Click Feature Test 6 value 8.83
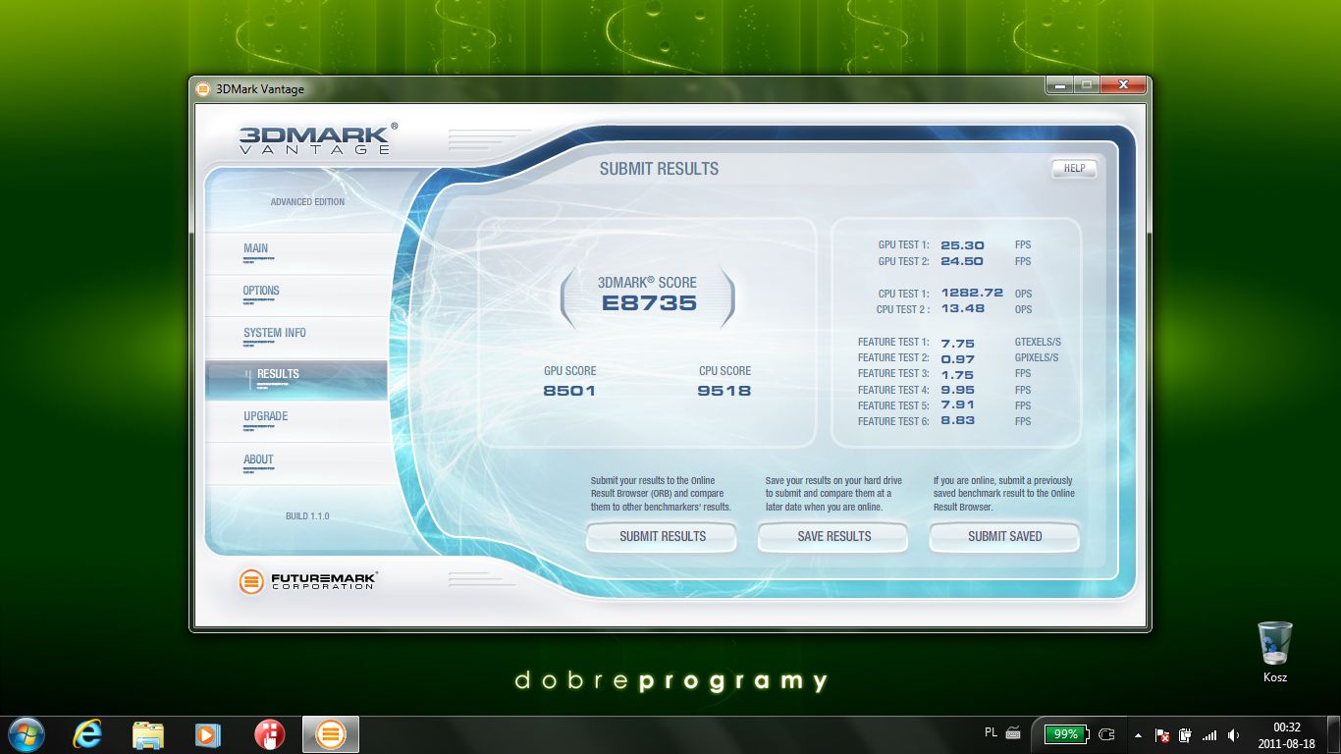This screenshot has width=1341, height=754. pyautogui.click(x=957, y=421)
